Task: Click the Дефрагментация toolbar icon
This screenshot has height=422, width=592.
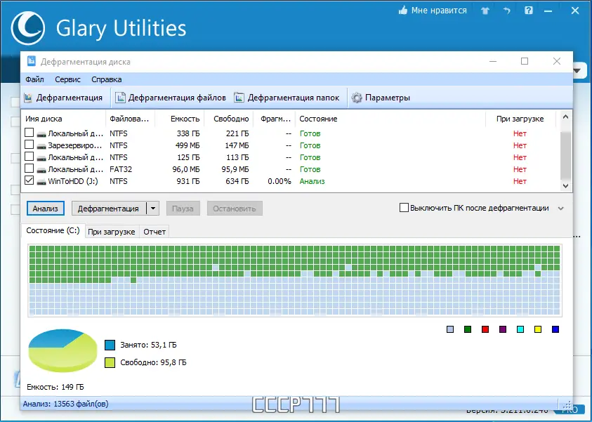Action: (x=28, y=98)
